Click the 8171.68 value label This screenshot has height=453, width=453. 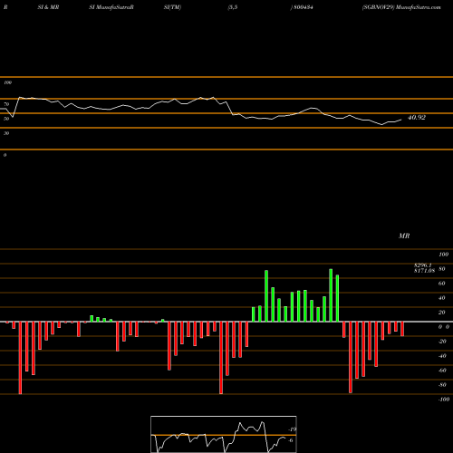pyautogui.click(x=424, y=271)
